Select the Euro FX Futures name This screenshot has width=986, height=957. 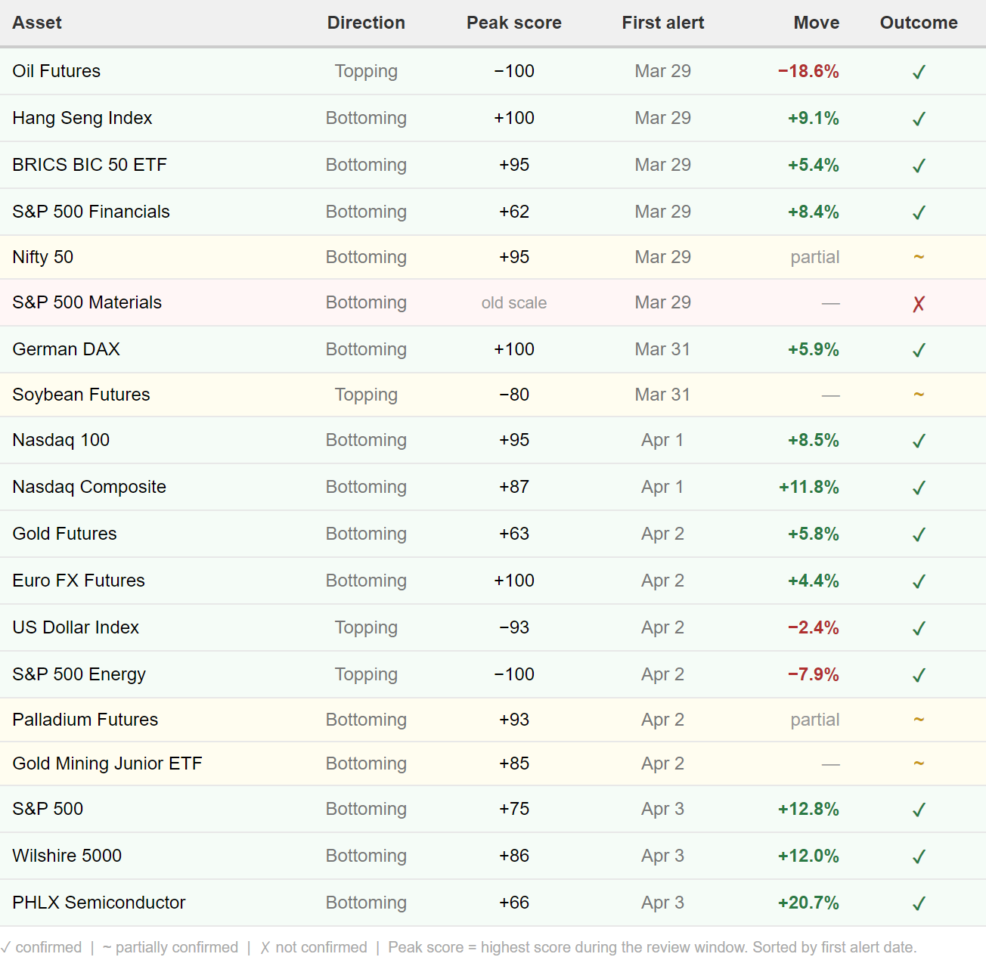(x=79, y=581)
